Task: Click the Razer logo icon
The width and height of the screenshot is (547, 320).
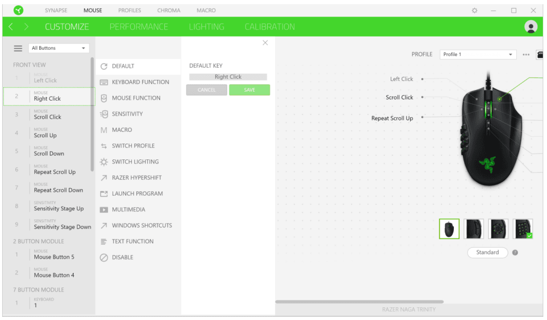Action: point(19,10)
